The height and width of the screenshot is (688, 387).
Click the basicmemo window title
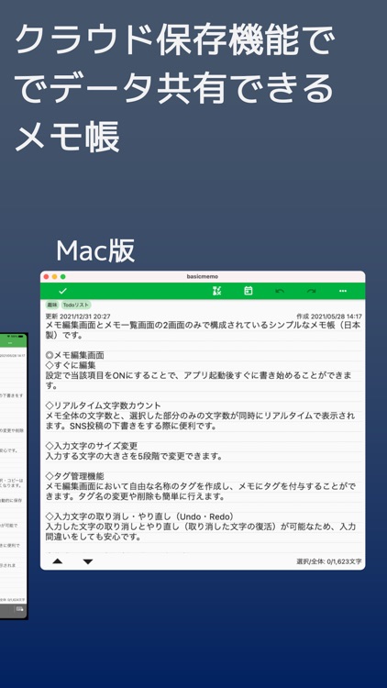click(203, 277)
